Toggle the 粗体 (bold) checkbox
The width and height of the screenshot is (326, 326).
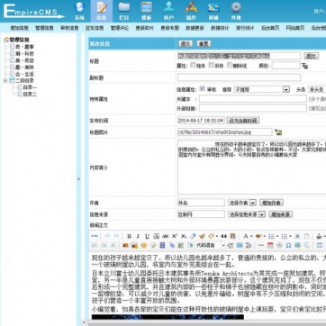click(x=193, y=65)
